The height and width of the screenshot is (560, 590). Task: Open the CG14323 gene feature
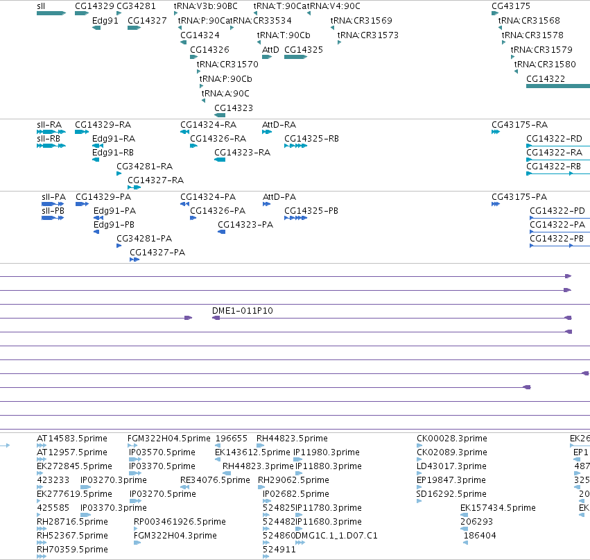[220, 115]
